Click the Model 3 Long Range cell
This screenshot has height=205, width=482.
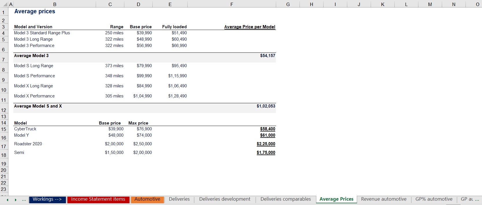pos(33,39)
